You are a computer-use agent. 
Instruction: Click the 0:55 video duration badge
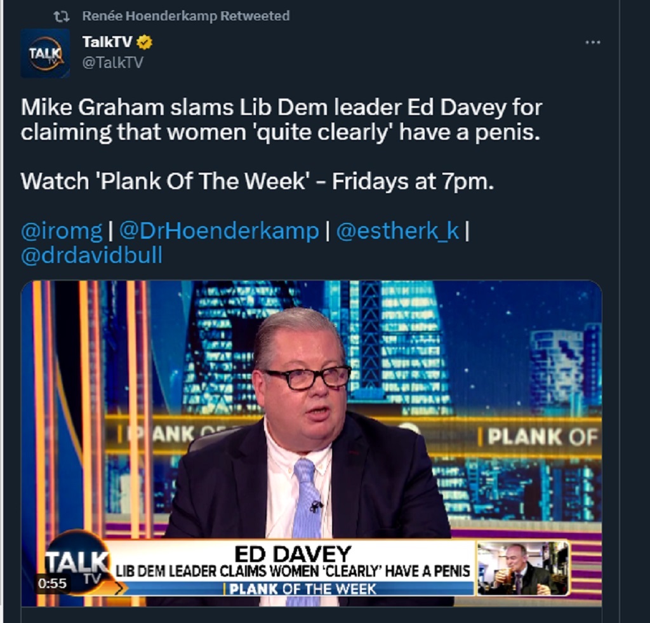tap(52, 584)
